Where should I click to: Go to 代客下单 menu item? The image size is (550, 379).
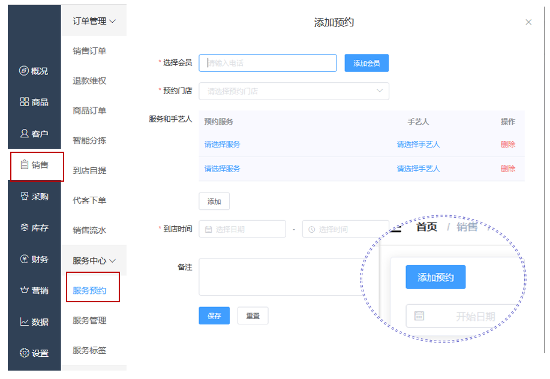(x=89, y=200)
